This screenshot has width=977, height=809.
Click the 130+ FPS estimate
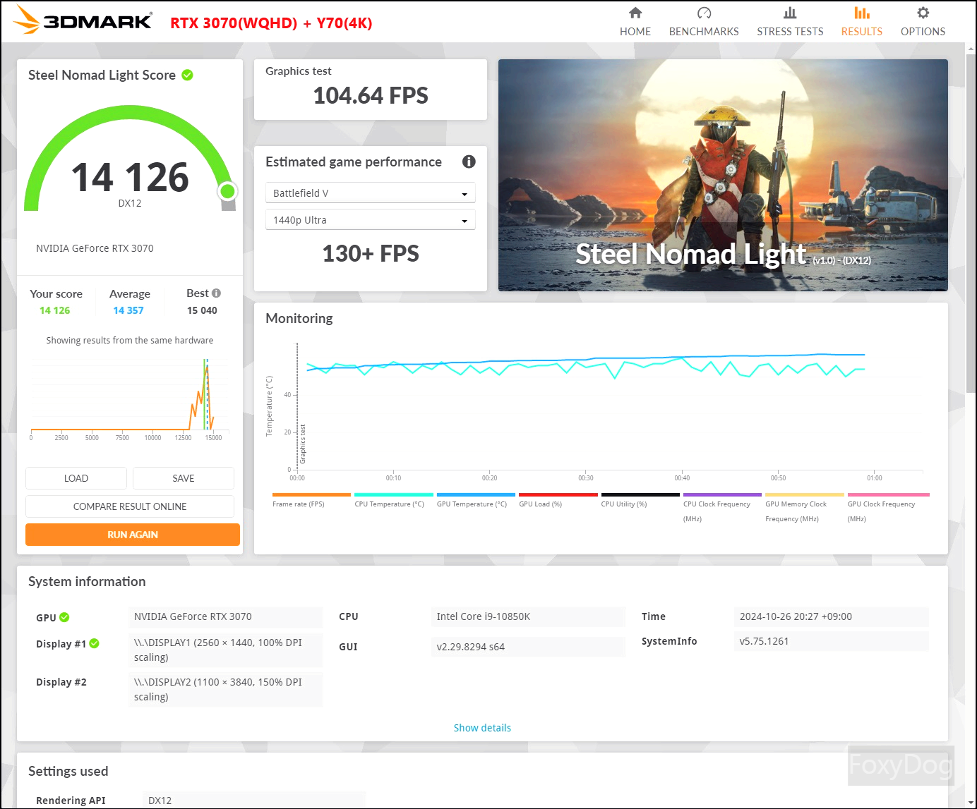point(371,253)
